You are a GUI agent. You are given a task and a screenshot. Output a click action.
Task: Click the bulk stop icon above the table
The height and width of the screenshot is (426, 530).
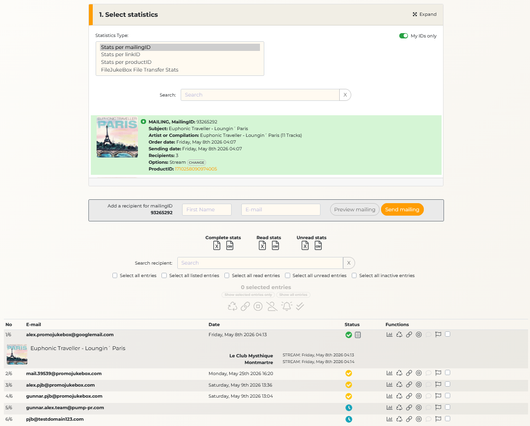click(x=258, y=306)
